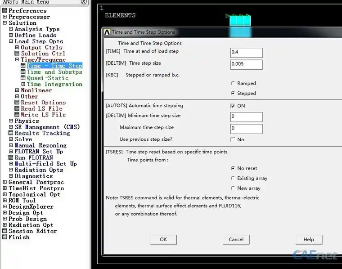Image resolution: width=342 pixels, height=269 pixels.
Task: Click the Time - Time Step dialog icon
Action: [x=23, y=65]
